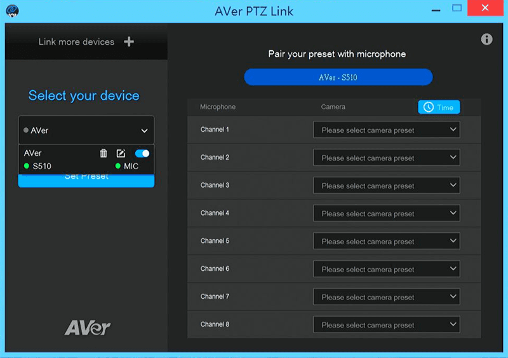Click the Camera column header
This screenshot has height=358, width=508.
[x=333, y=107]
